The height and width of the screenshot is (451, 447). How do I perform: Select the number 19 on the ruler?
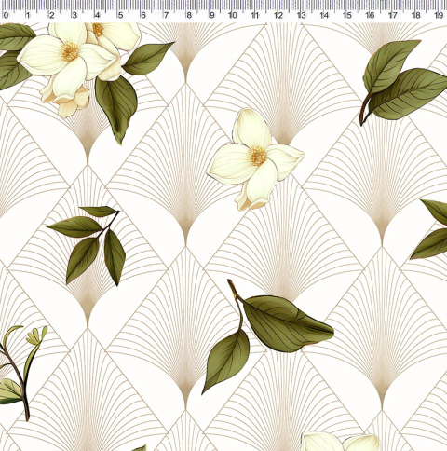point(439,15)
